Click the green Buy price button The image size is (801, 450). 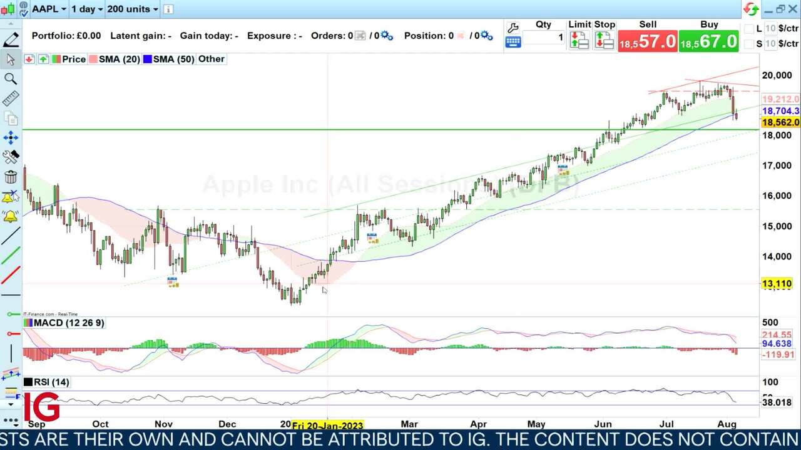coord(709,41)
